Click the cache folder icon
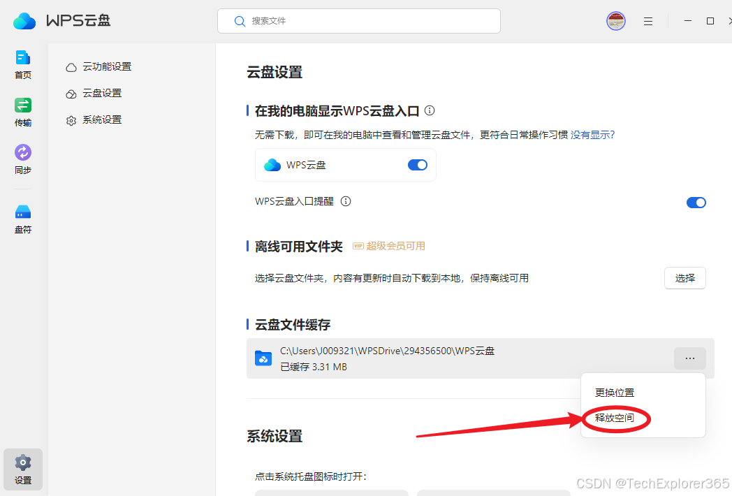This screenshot has width=732, height=496. coord(263,358)
